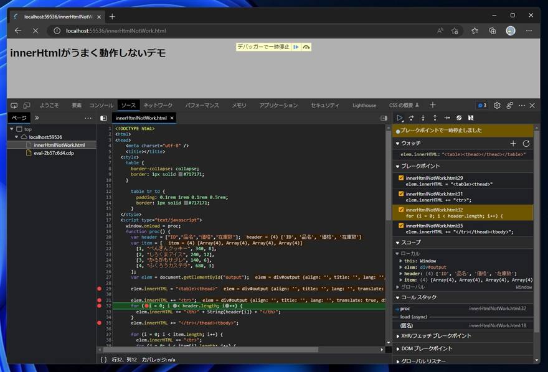Viewport: 548px width, 372px height.
Task: Disable the breakpoint at innerHtmlNotWork.html:35
Action: point(401,225)
